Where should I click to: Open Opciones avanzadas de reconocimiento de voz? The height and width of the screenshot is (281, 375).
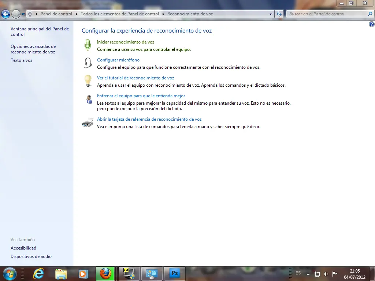33,49
